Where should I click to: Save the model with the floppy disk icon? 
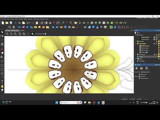coord(11,23)
